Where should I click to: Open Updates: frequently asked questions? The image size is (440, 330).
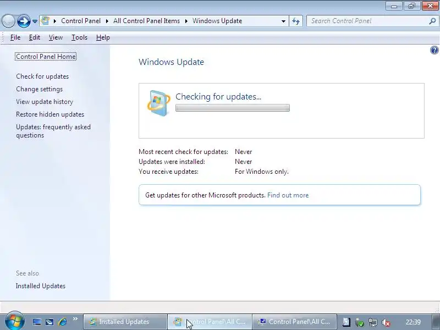click(53, 131)
